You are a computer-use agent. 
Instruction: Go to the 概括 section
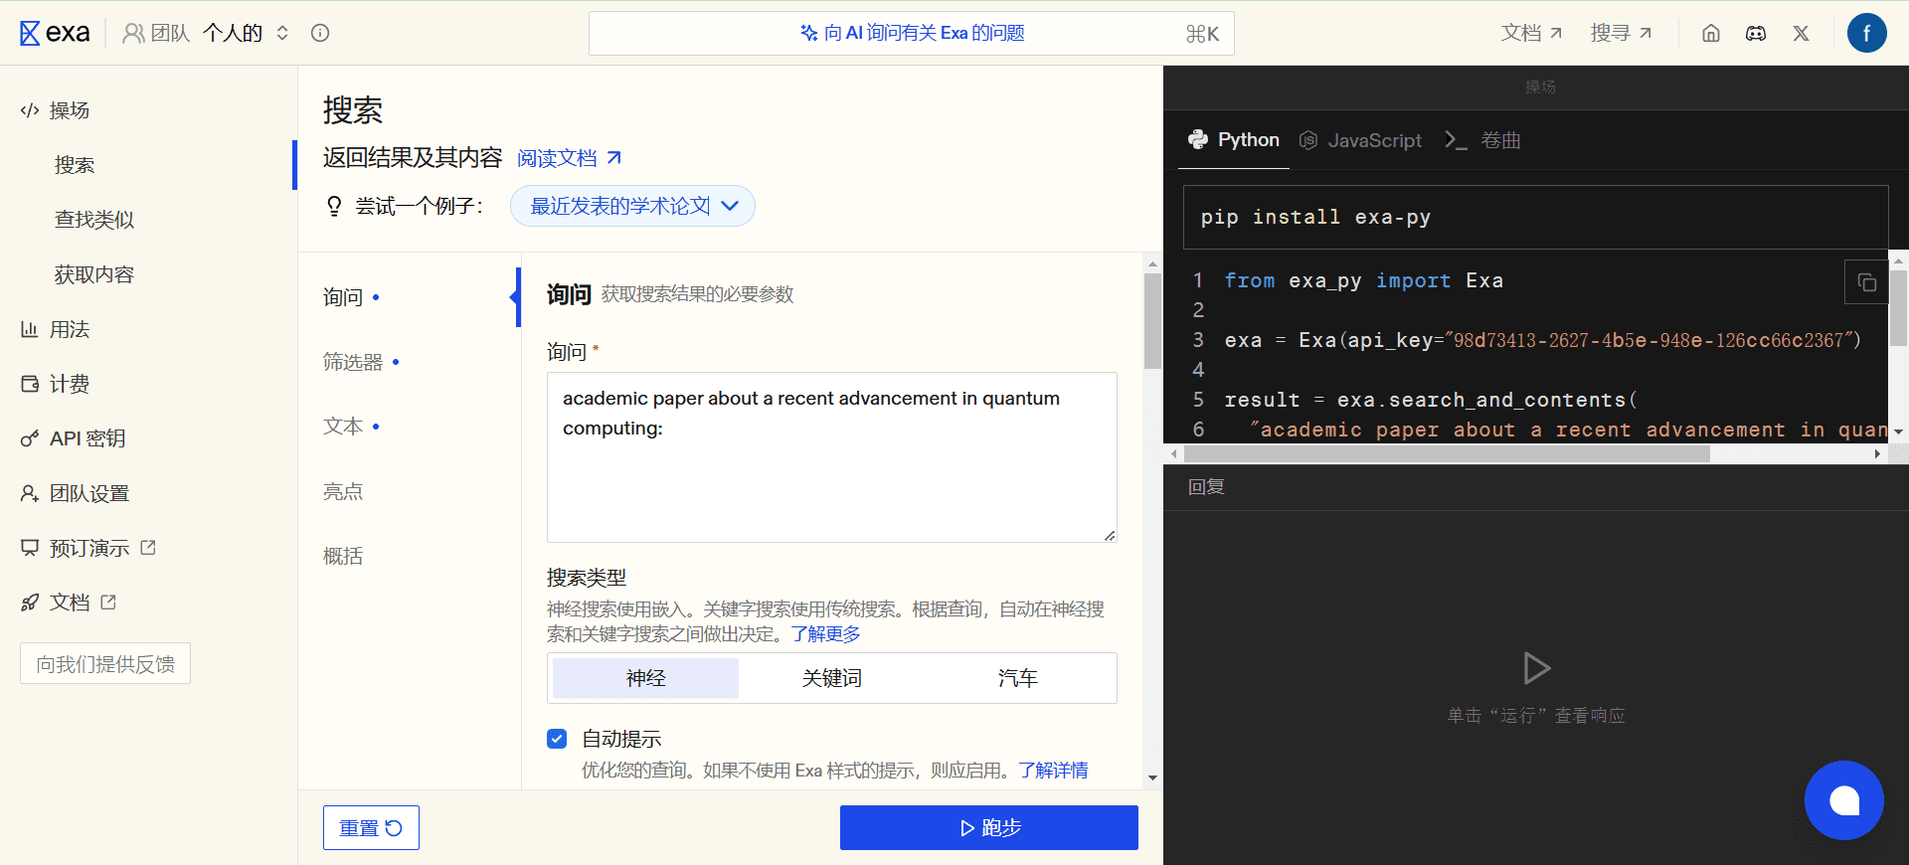point(343,556)
